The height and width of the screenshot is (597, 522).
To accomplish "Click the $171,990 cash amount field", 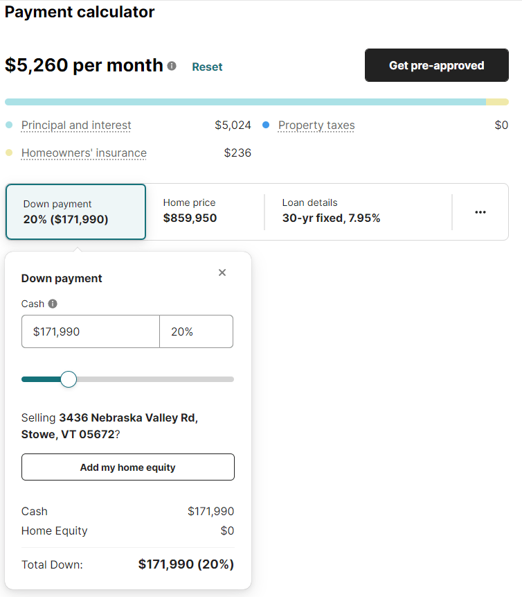I will [90, 331].
